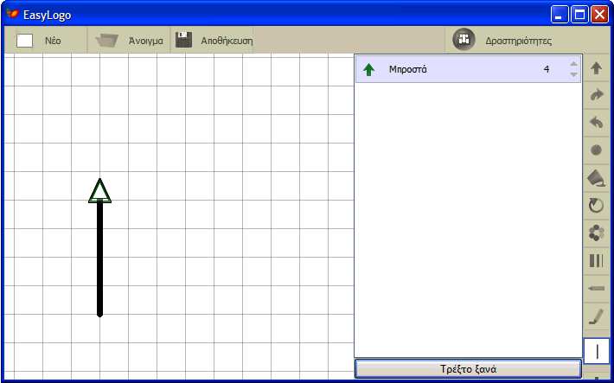Select the pen up/lift icon
Screen dimensions: 614x383
596,316
